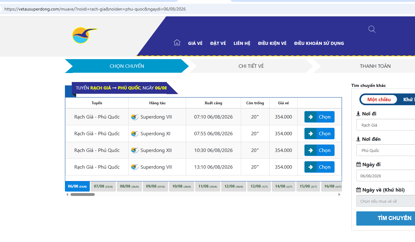
Task: Select date tab 13/08
Action: pyautogui.click(x=259, y=186)
